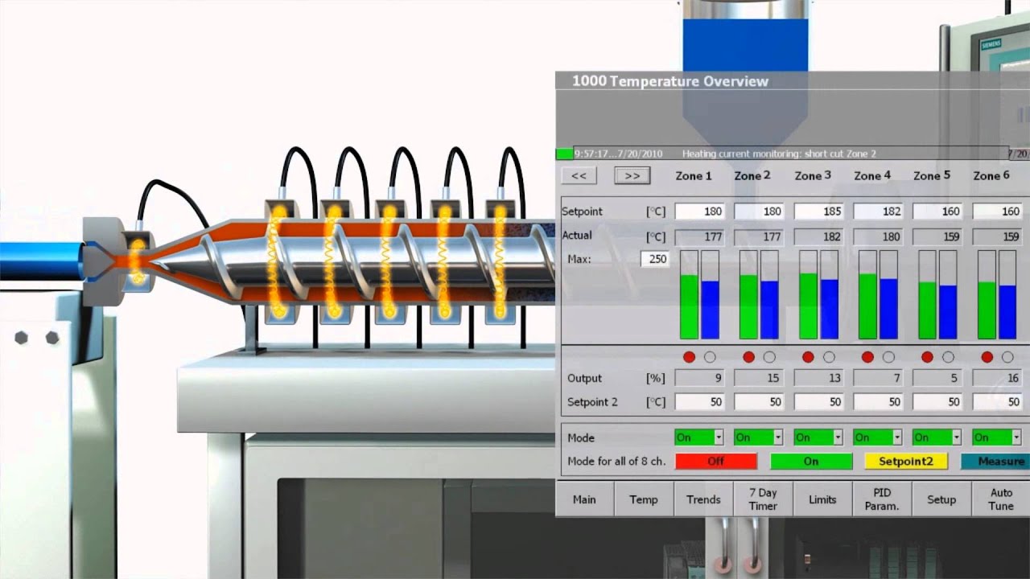1030x579 pixels.
Task: Set all channels mode to On
Action: pos(811,462)
